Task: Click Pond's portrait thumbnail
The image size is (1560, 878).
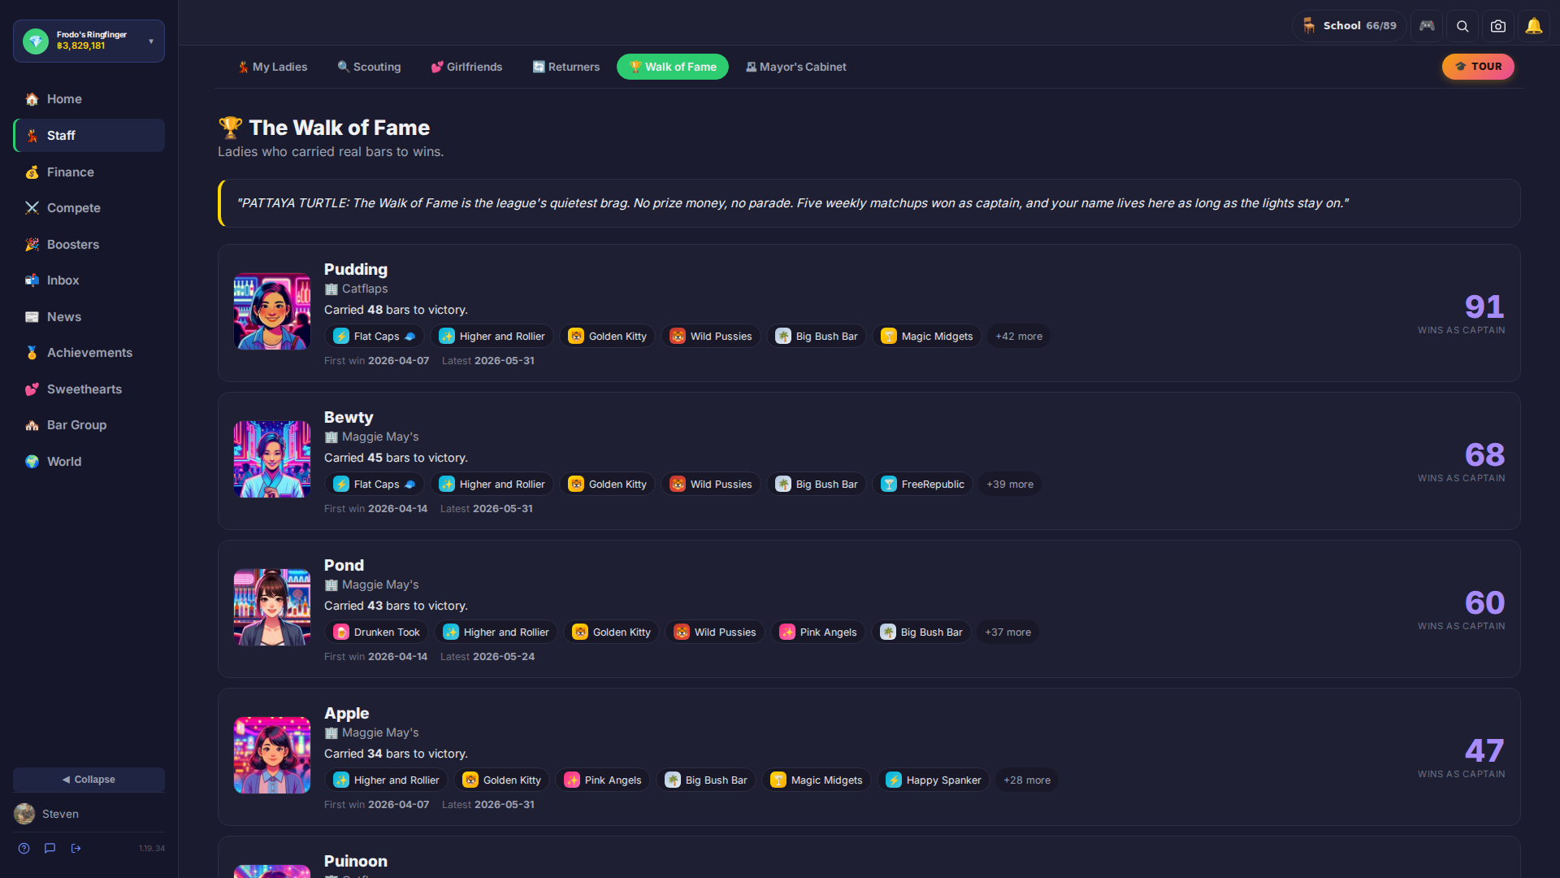Action: click(272, 607)
